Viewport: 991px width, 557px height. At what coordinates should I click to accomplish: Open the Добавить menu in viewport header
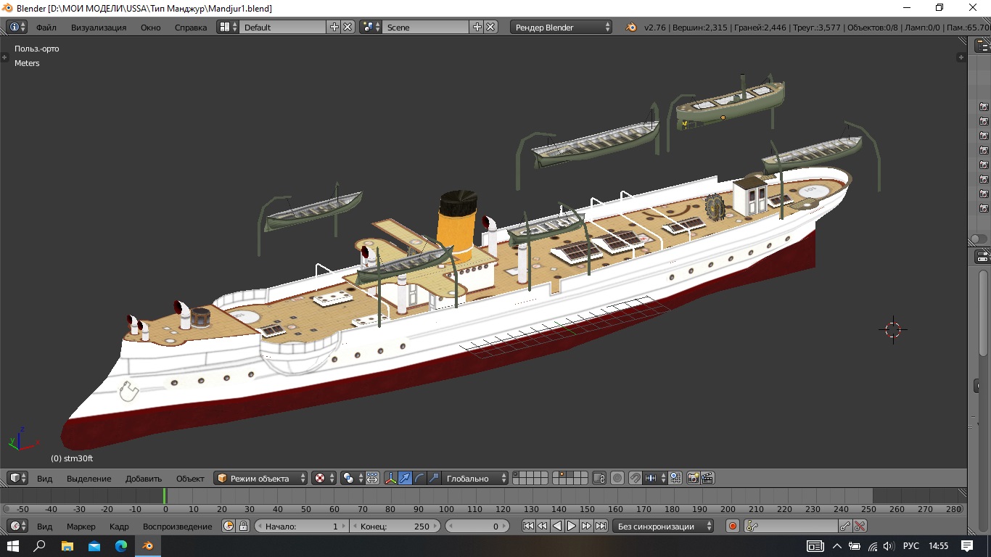(x=143, y=478)
